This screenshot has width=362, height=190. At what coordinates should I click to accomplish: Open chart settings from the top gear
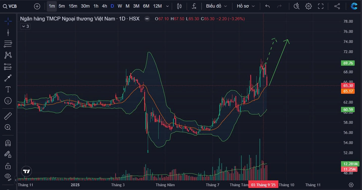pos(308,6)
